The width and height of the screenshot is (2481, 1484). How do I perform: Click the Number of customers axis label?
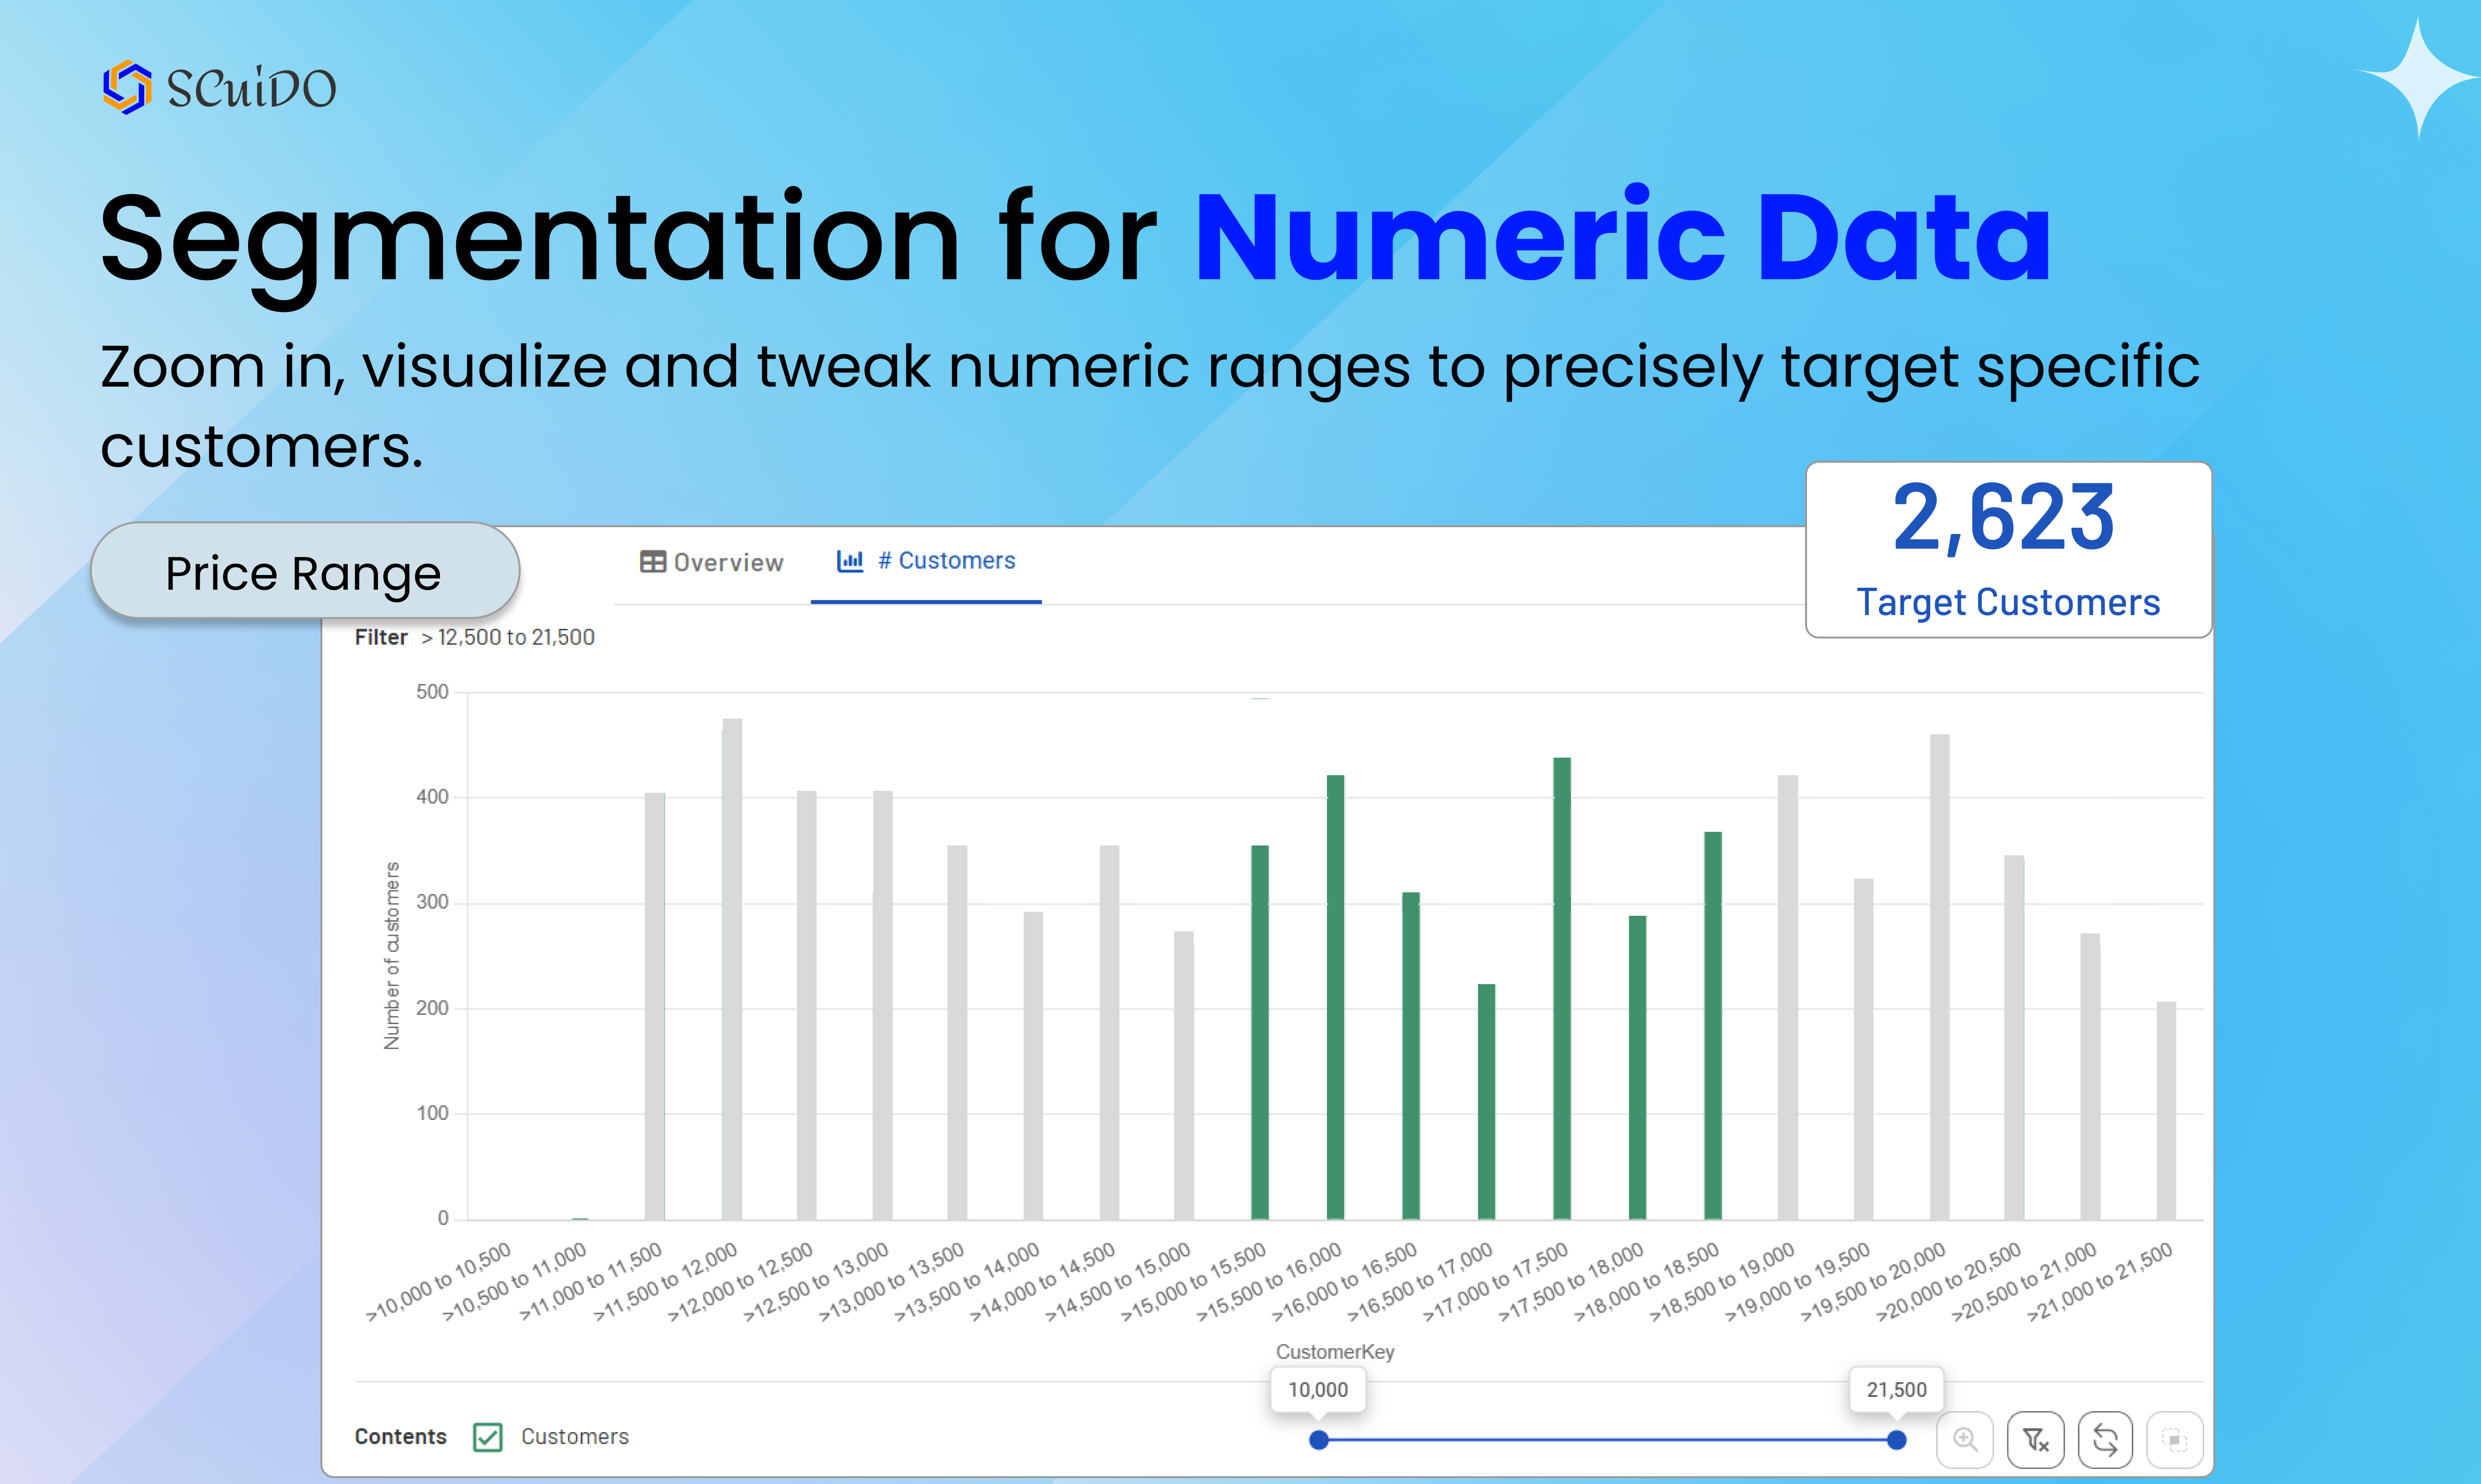point(391,955)
